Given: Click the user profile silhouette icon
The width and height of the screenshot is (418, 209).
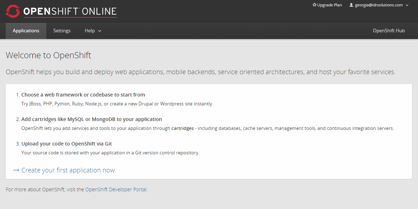Looking at the screenshot, I should pyautogui.click(x=351, y=5).
